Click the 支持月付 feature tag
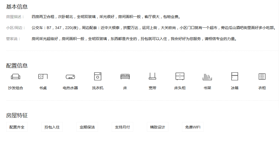279x143 pixels. point(122,127)
